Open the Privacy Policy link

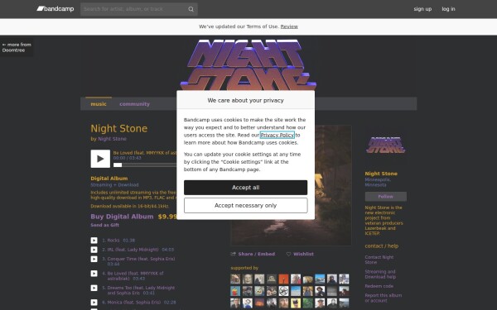[277, 135]
